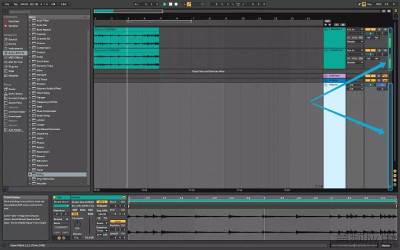Enable Draw Mode pencil icon
The image size is (400, 250).
click(359, 4)
